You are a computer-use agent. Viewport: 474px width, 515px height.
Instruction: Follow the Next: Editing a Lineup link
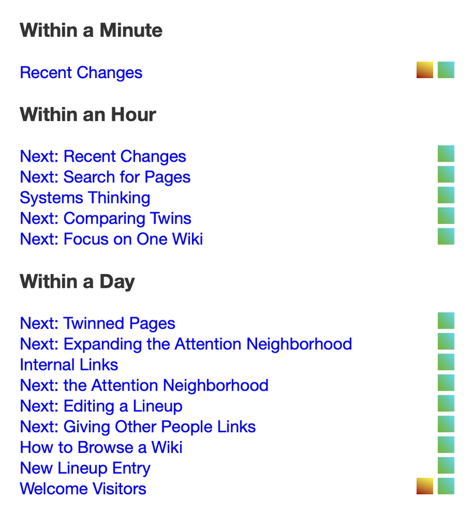[101, 406]
